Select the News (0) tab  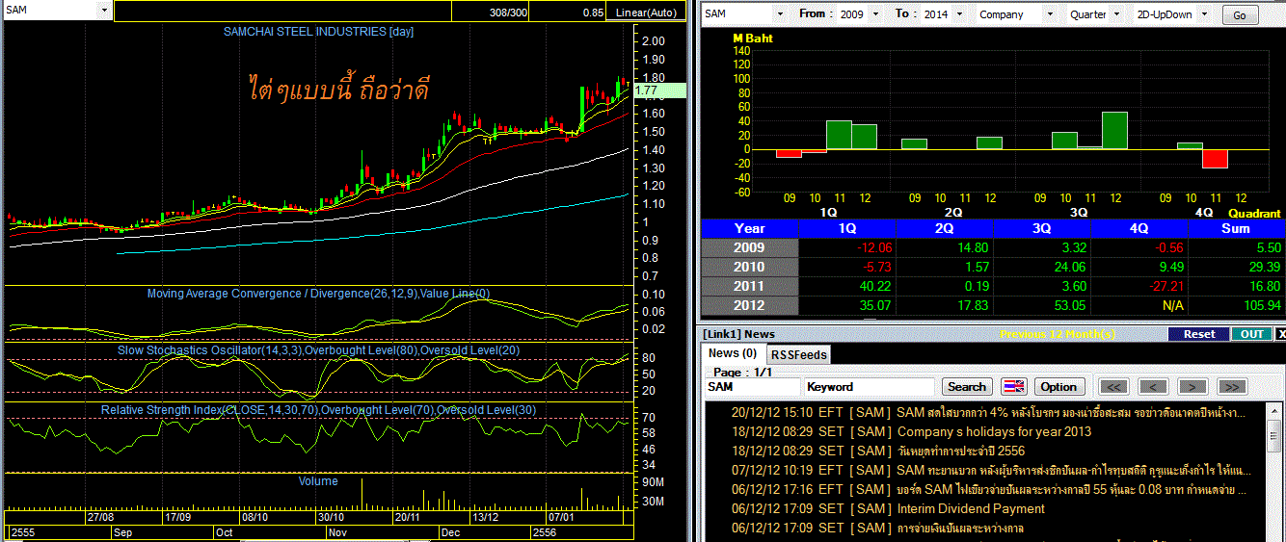click(733, 353)
